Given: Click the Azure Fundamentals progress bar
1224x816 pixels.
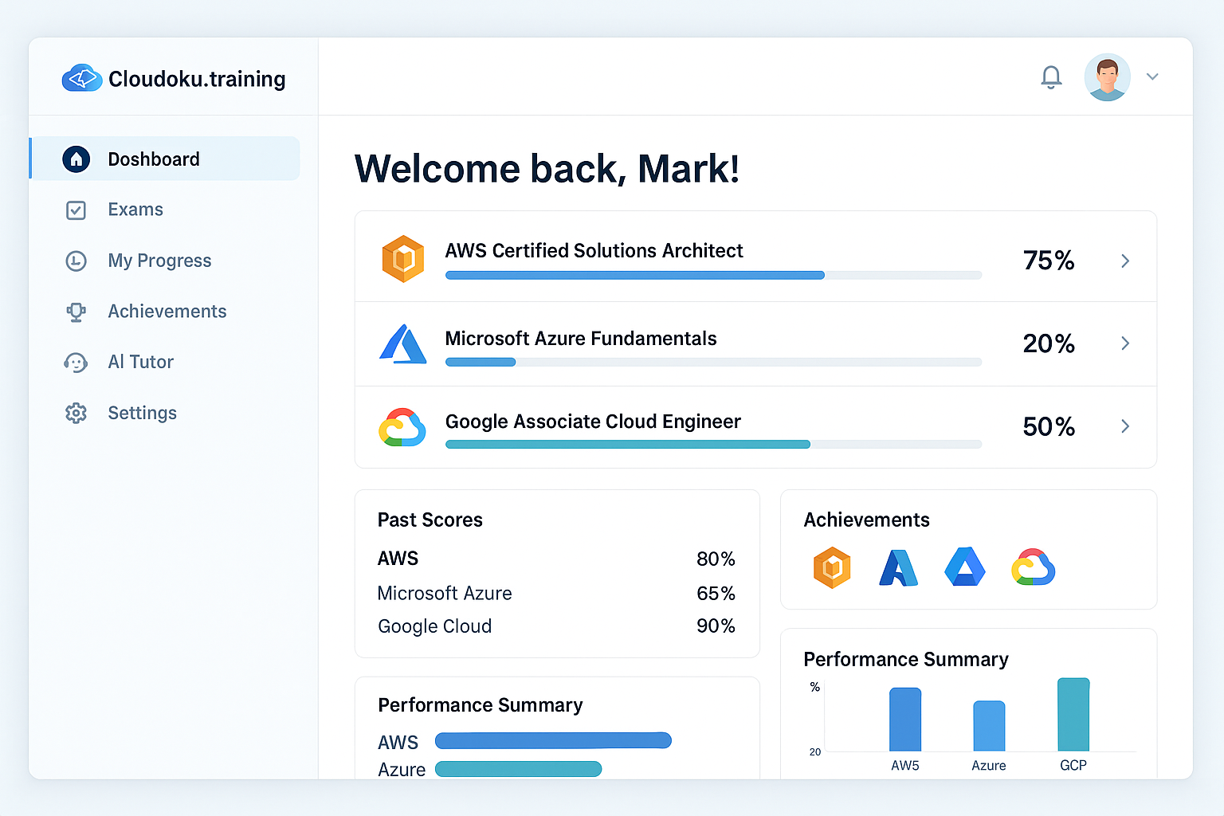Looking at the screenshot, I should coord(713,362).
